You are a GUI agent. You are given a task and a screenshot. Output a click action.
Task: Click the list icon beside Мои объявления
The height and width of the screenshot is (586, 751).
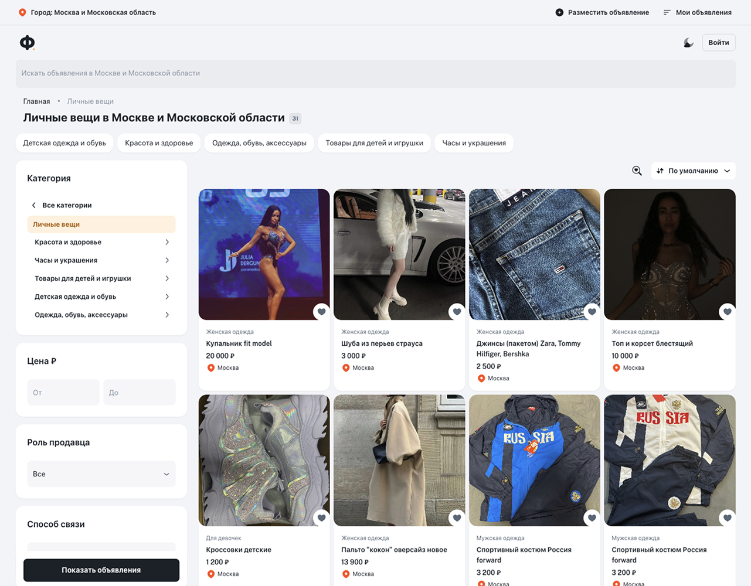(667, 12)
